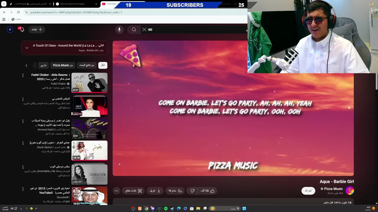Reload the page with refresh icon
This screenshot has width=378, height=212.
click(x=18, y=12)
